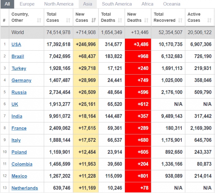The height and width of the screenshot is (193, 215).
Task: Open the North America tab
Action: pos(59,4)
